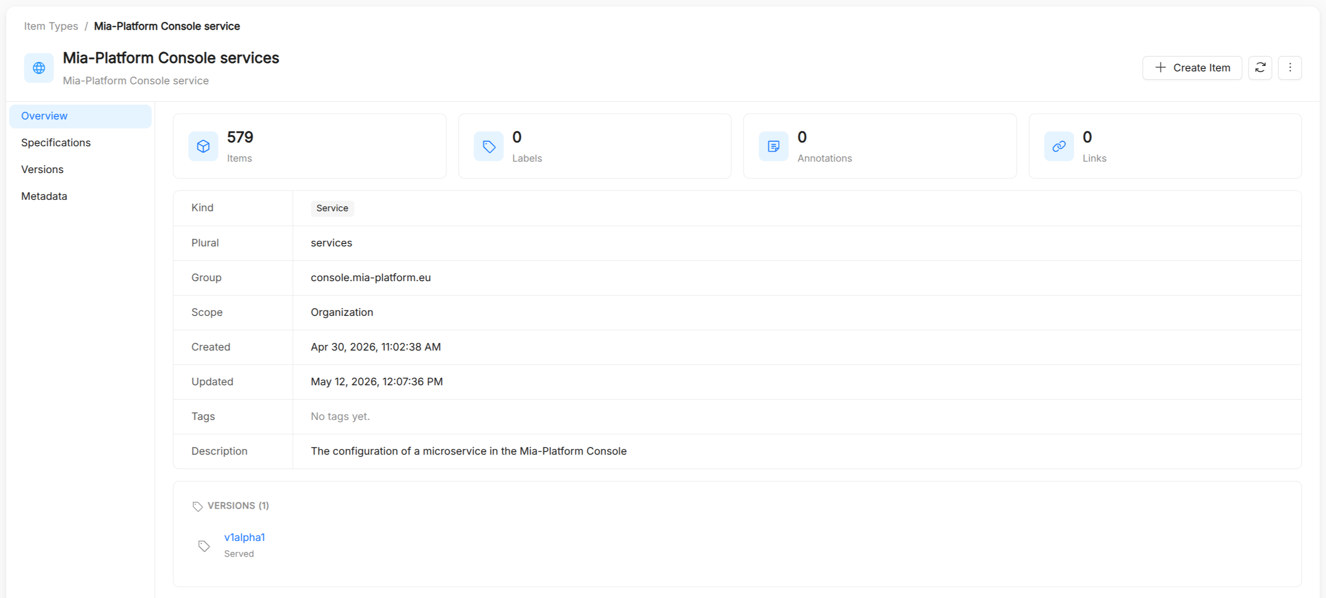Click the 'No tags yet.' text
The height and width of the screenshot is (598, 1326).
tap(340, 417)
